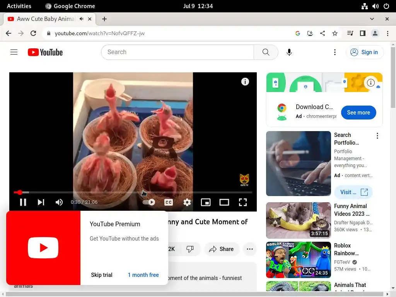
Task: Dislike the video with thumbs down
Action: [x=190, y=249]
